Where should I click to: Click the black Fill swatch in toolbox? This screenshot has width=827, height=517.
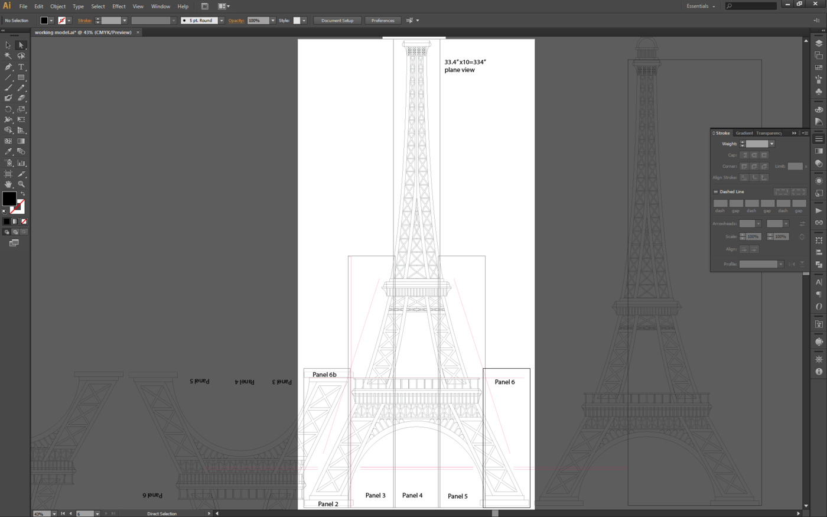point(9,199)
